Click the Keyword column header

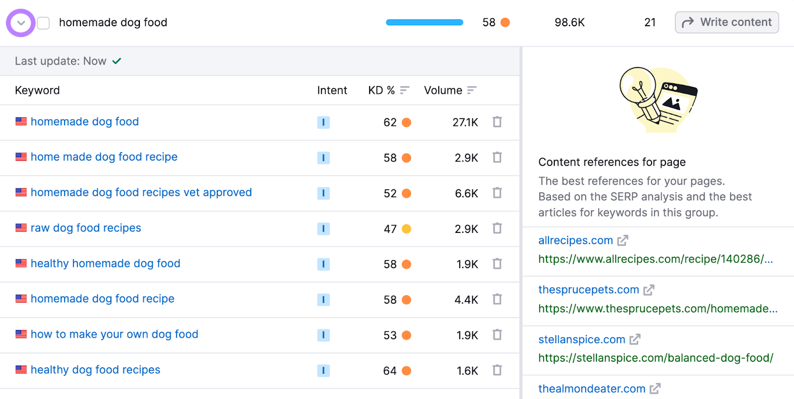pos(37,90)
